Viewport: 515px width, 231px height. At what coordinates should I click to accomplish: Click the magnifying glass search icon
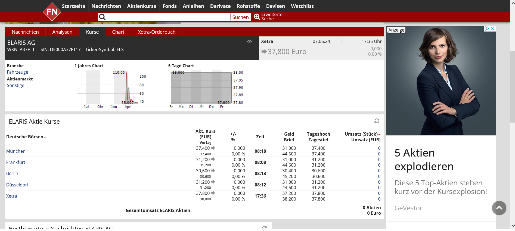pyautogui.click(x=102, y=17)
